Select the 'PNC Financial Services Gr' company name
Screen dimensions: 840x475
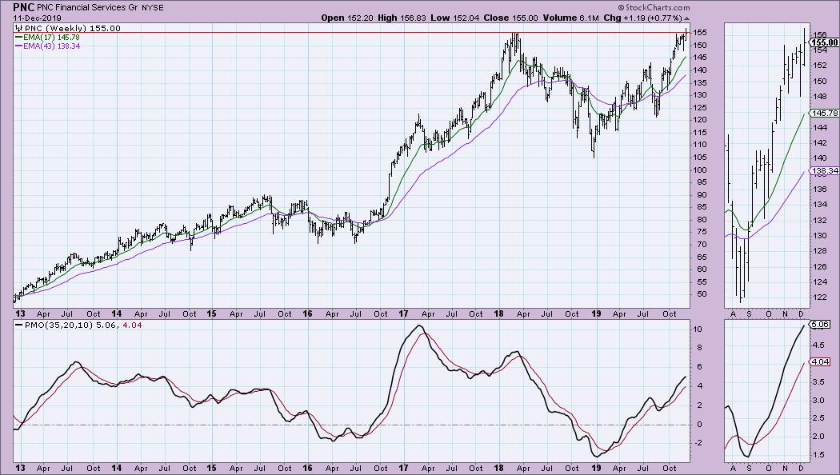click(x=88, y=7)
